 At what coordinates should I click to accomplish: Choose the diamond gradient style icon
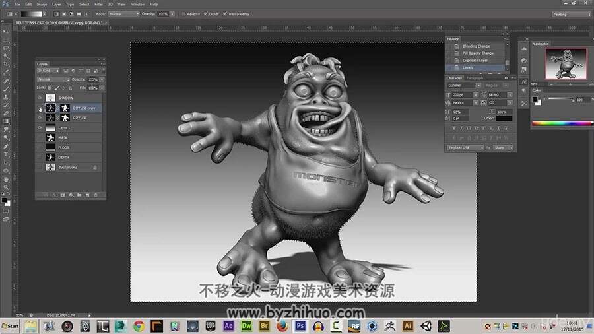point(86,14)
